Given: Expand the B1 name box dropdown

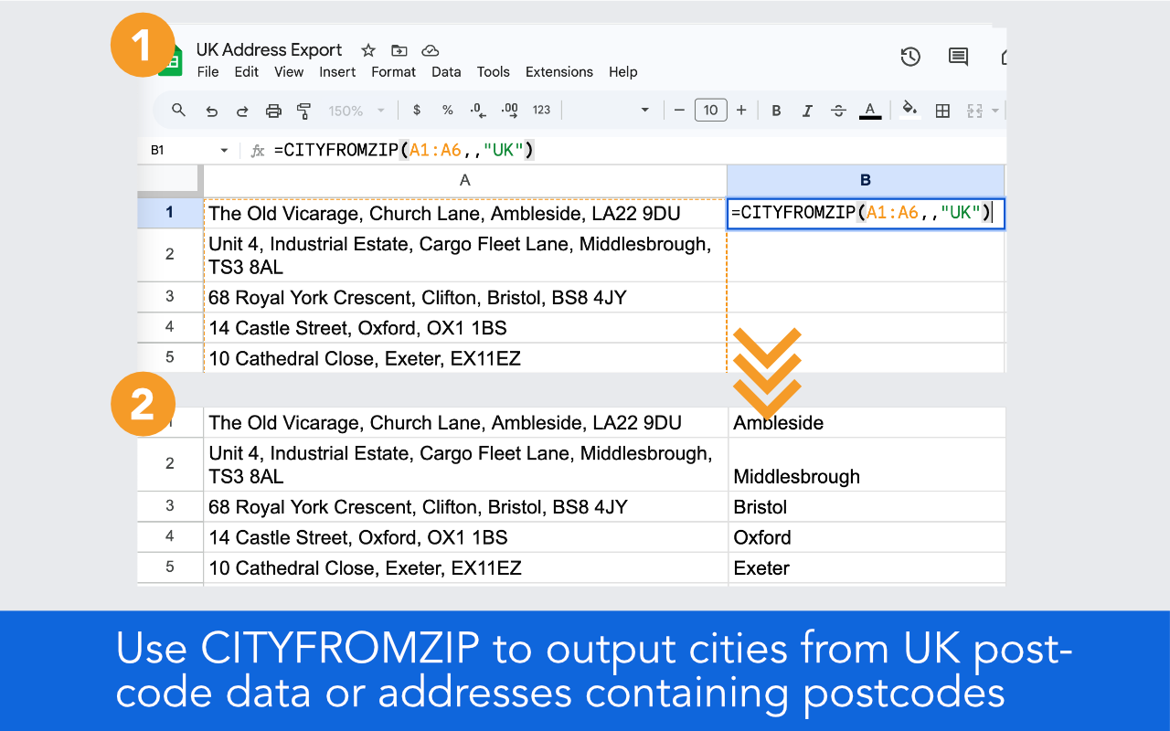Looking at the screenshot, I should 224,151.
